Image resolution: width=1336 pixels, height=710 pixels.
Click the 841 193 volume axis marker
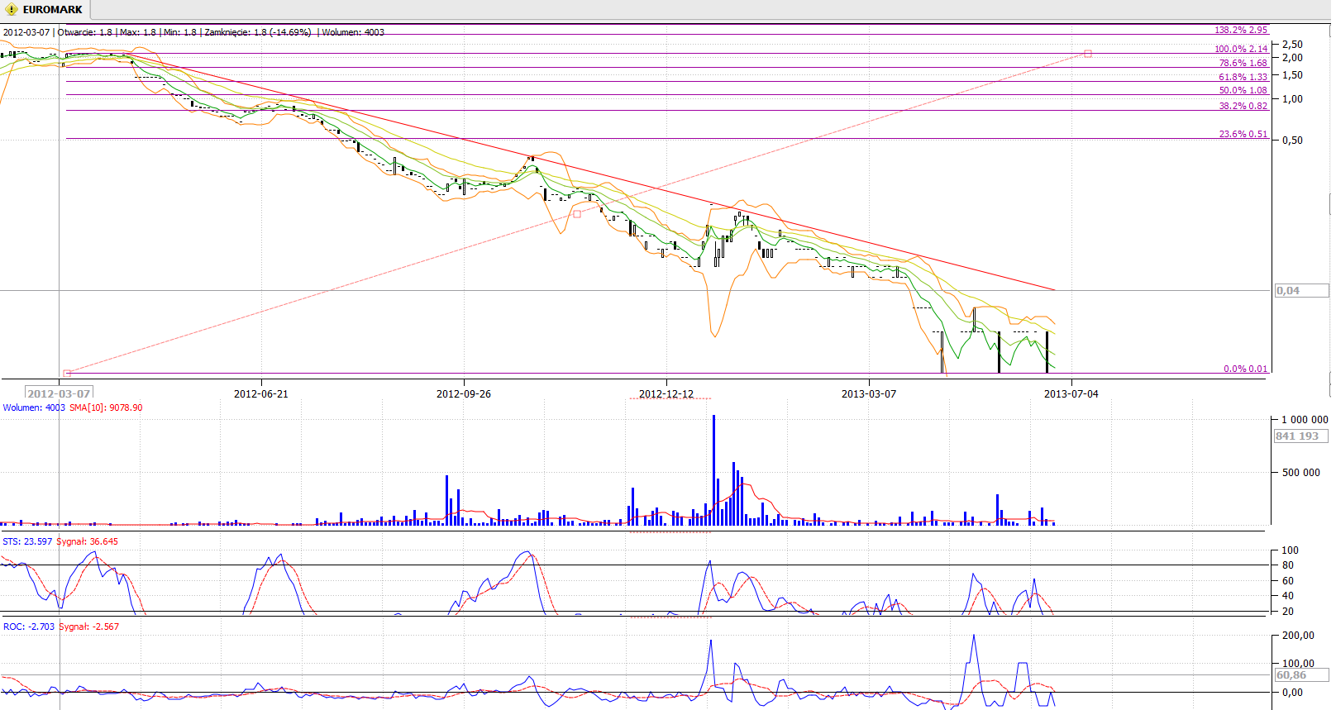[1301, 436]
